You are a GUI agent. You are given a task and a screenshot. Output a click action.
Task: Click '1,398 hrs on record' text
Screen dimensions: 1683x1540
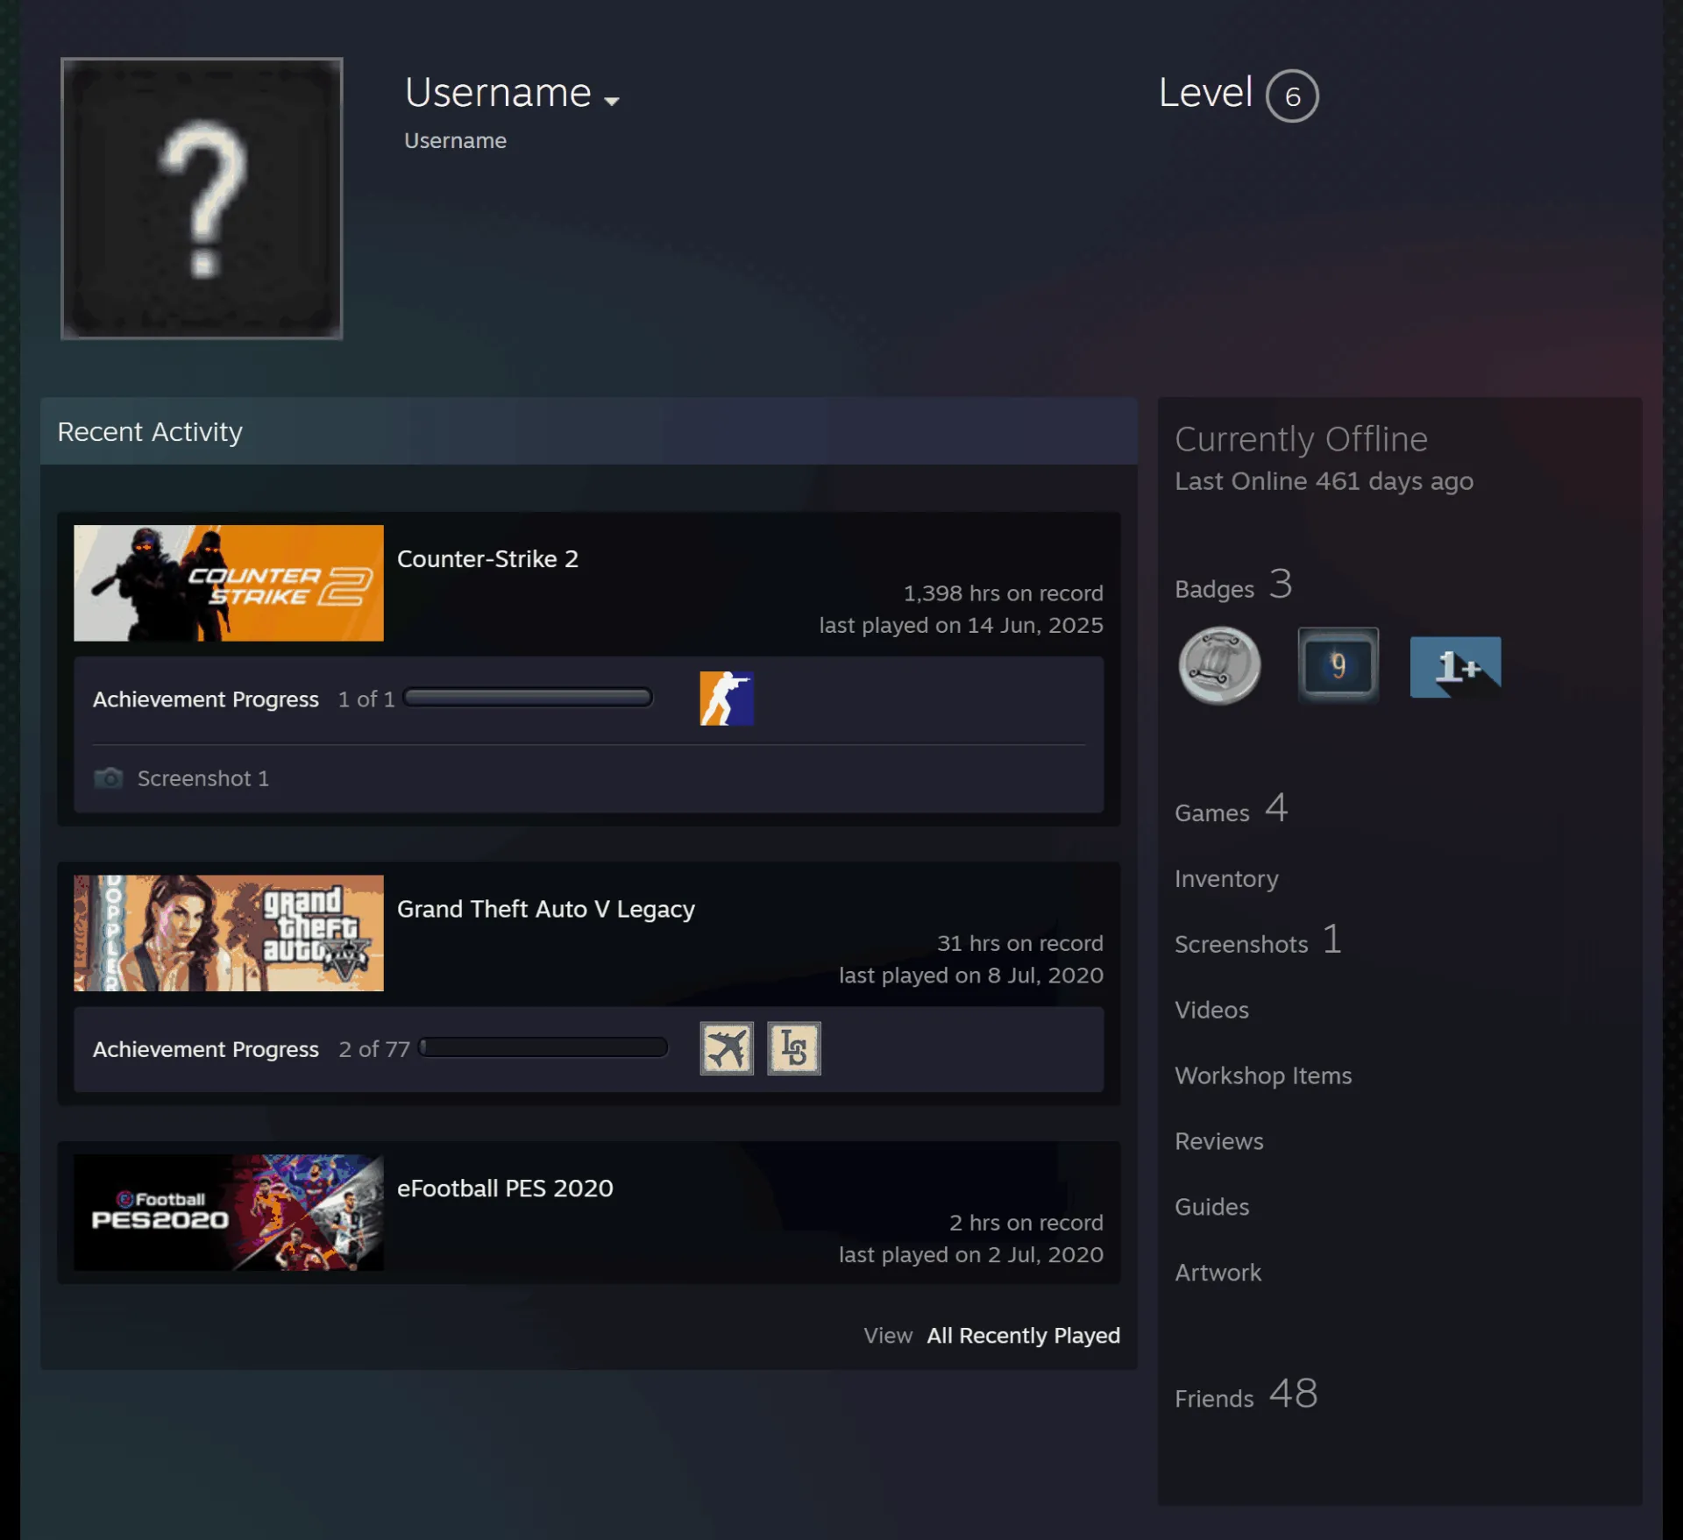(1003, 593)
